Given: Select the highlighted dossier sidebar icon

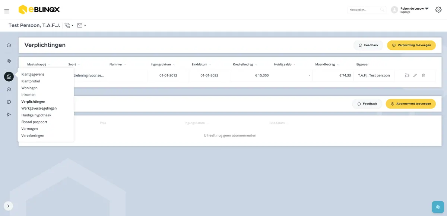Looking at the screenshot, I should pyautogui.click(x=9, y=76).
